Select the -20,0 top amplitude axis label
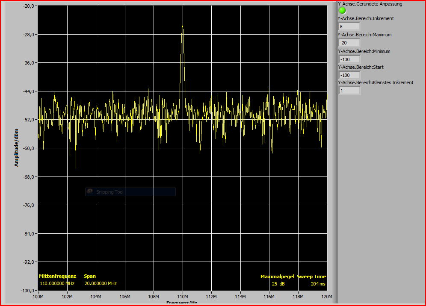426x306 pixels. pos(29,6)
